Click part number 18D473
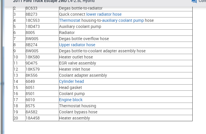The width and height of the screenshot is (206, 134). pos(33,26)
